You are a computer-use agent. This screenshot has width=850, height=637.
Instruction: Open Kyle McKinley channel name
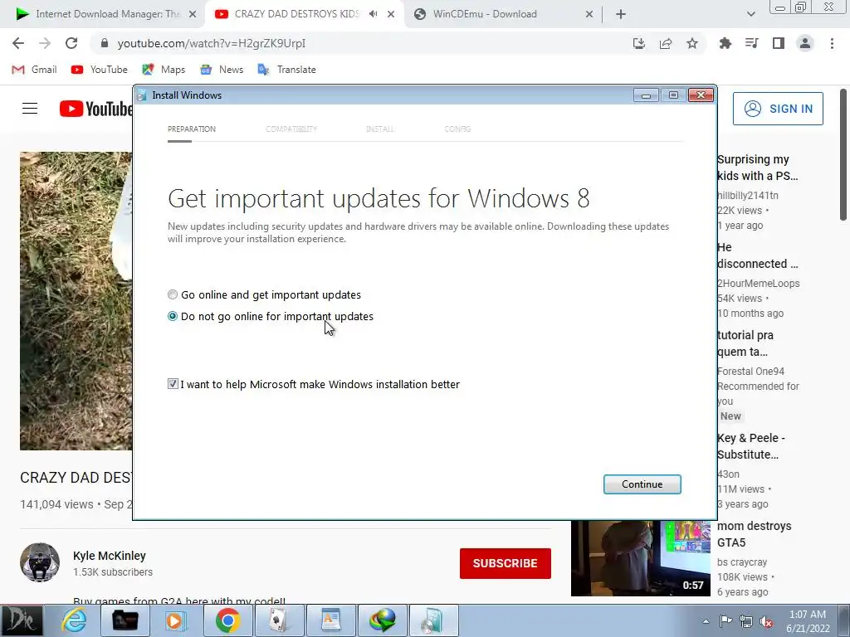[110, 556]
